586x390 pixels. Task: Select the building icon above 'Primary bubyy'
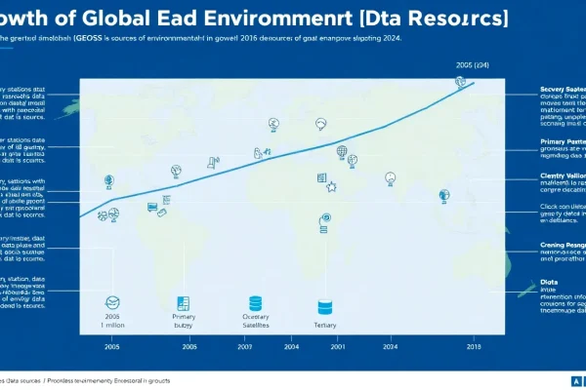click(184, 304)
